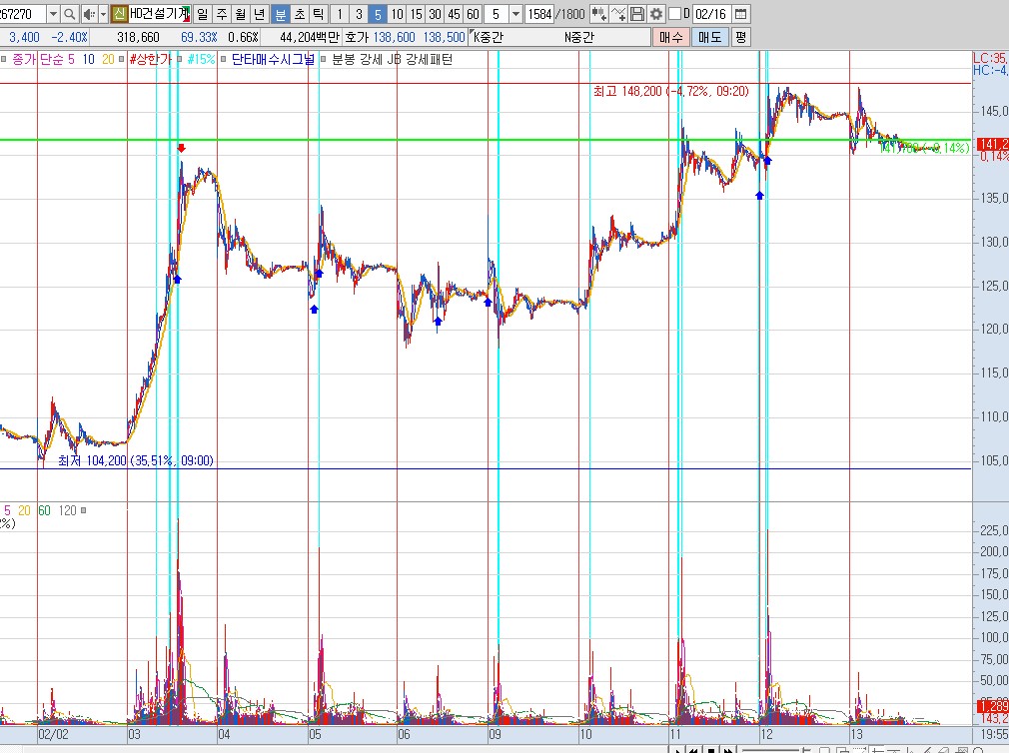Switch to 주 weekly chart

(x=222, y=14)
